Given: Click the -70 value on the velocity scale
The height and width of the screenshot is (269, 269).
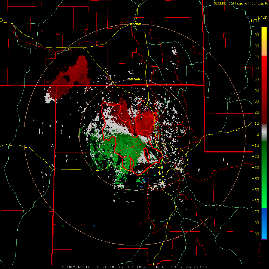Looking at the screenshot, I should coord(256,212).
